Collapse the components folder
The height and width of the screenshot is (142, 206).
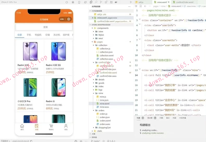(92, 28)
